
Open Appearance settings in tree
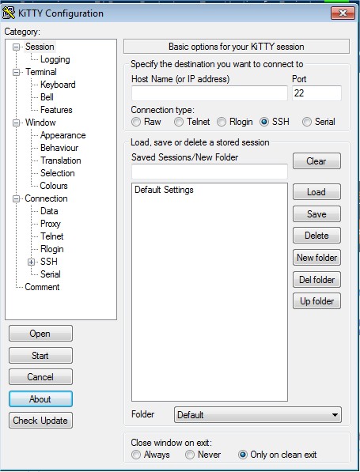pos(63,135)
